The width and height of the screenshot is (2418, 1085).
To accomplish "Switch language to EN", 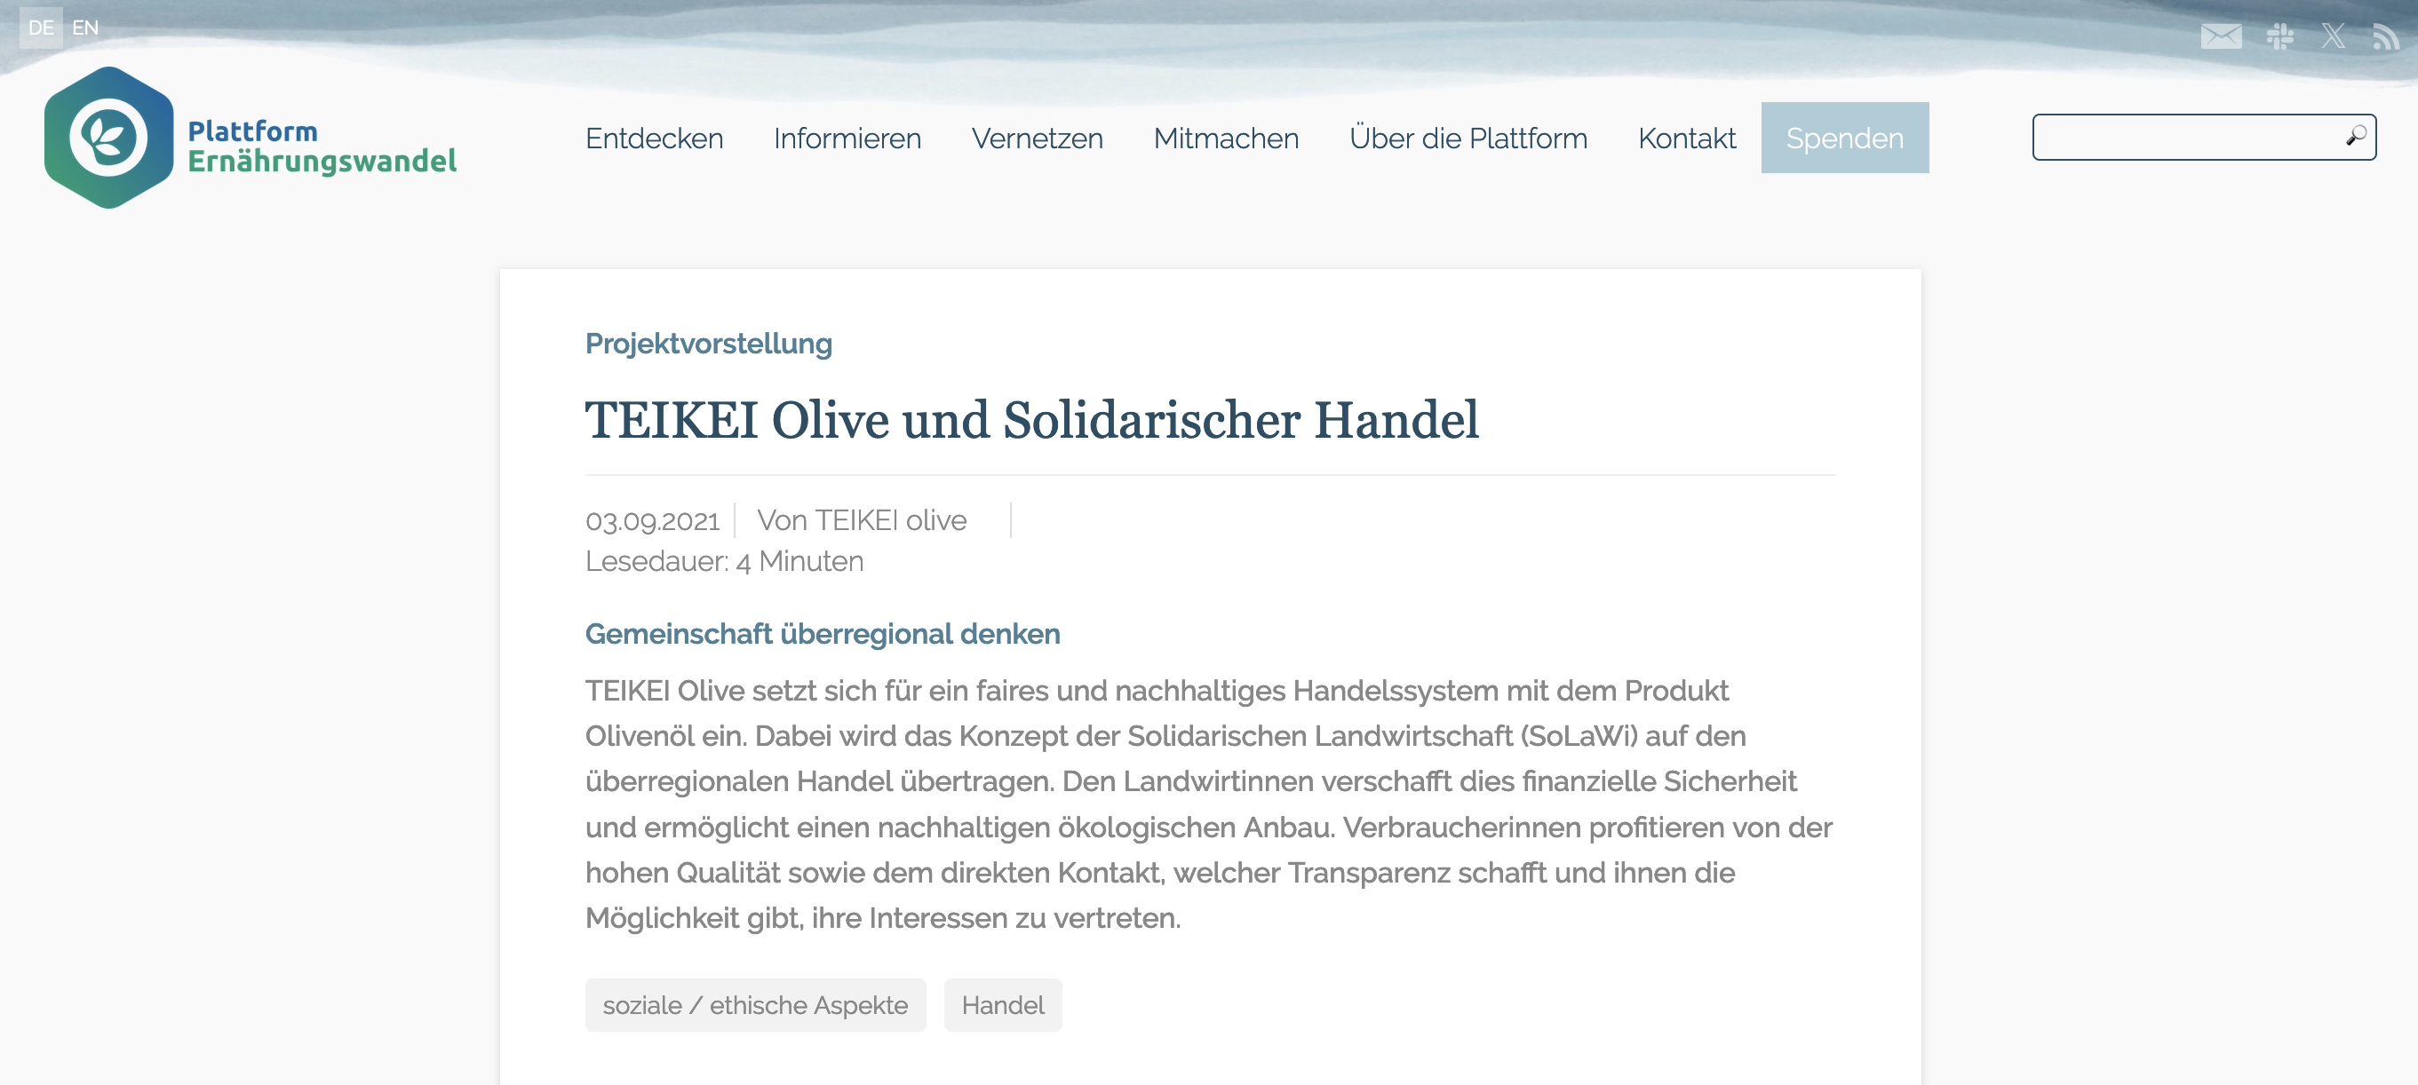I will click(x=84, y=28).
